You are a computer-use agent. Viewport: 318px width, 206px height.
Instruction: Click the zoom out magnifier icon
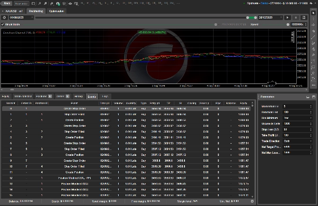pyautogui.click(x=40, y=4)
